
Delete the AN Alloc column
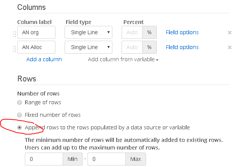(229, 48)
